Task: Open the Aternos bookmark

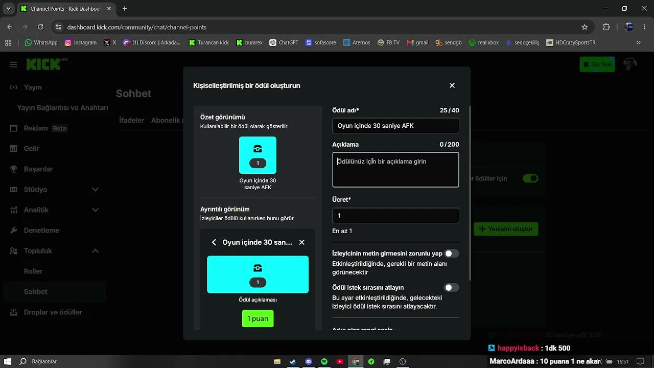Action: [x=357, y=42]
